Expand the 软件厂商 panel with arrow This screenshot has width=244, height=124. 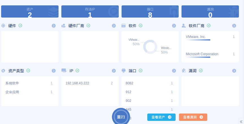point(234,26)
